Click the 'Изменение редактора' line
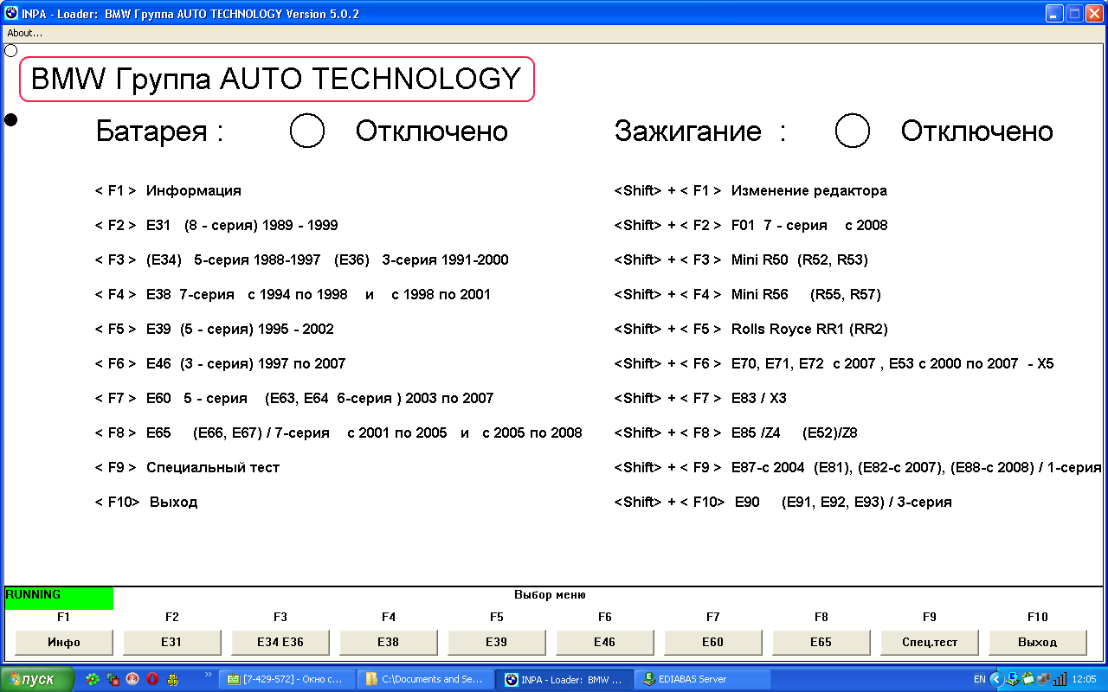Viewport: 1108px width, 692px height. (x=750, y=190)
